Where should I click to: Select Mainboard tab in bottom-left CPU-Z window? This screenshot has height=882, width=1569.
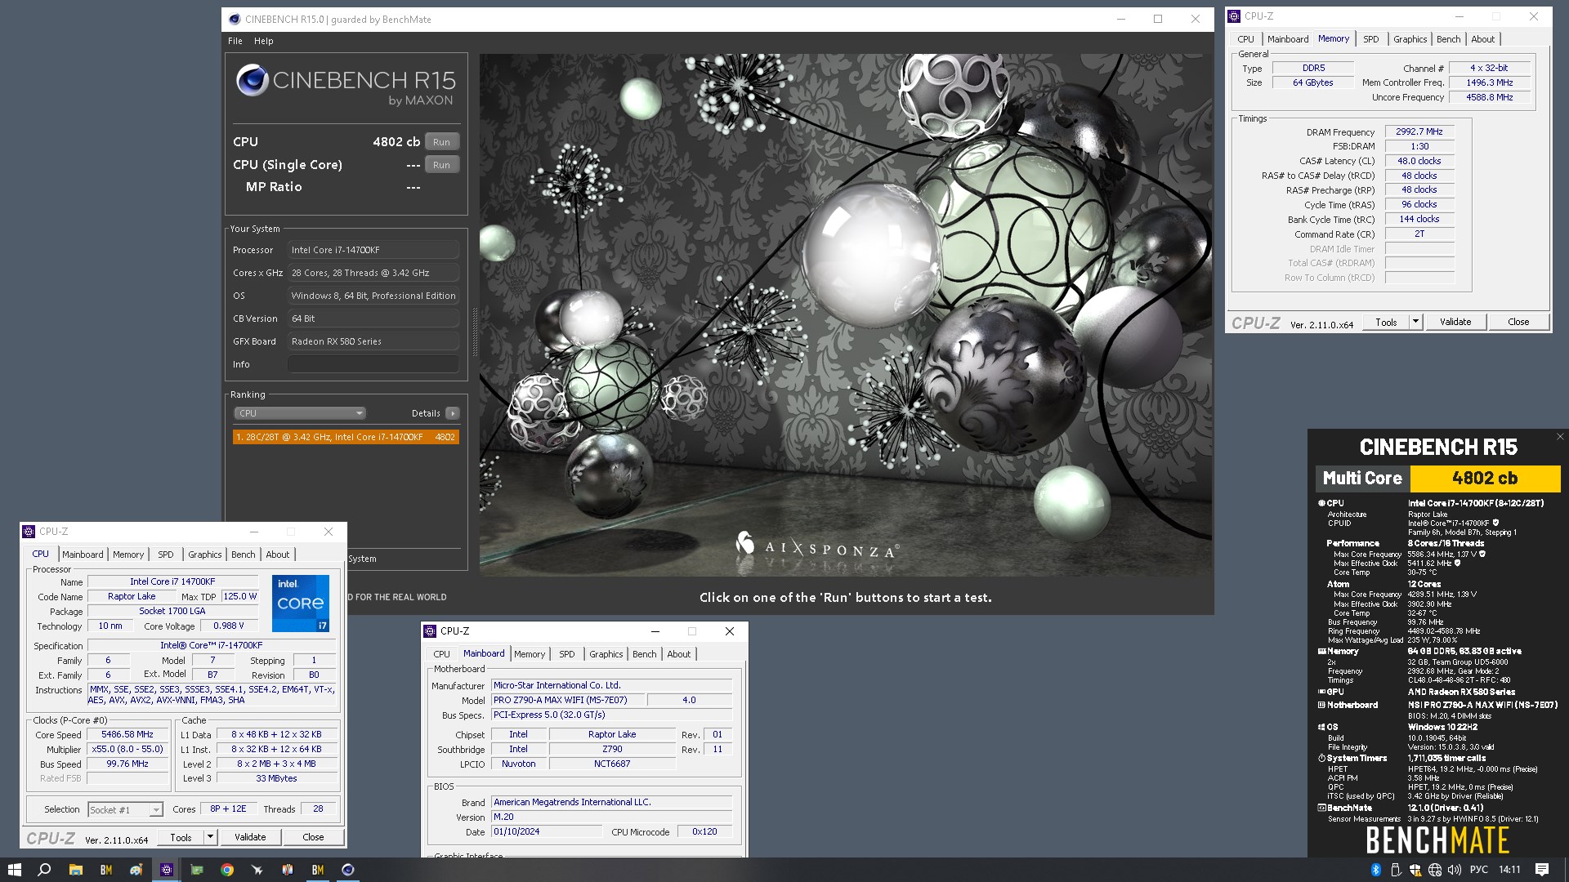click(83, 555)
